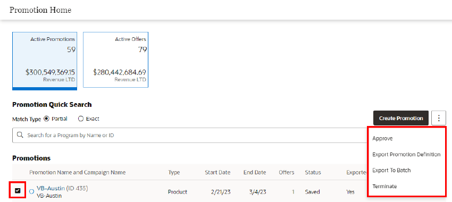This screenshot has width=452, height=202.
Task: Click the 3/4/23 end date cell
Action: [x=258, y=192]
